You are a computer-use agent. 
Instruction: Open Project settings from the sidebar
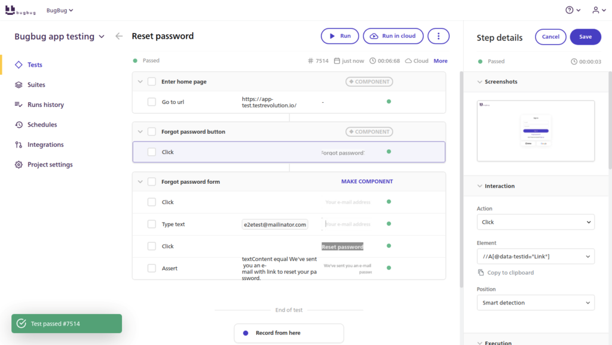point(50,164)
